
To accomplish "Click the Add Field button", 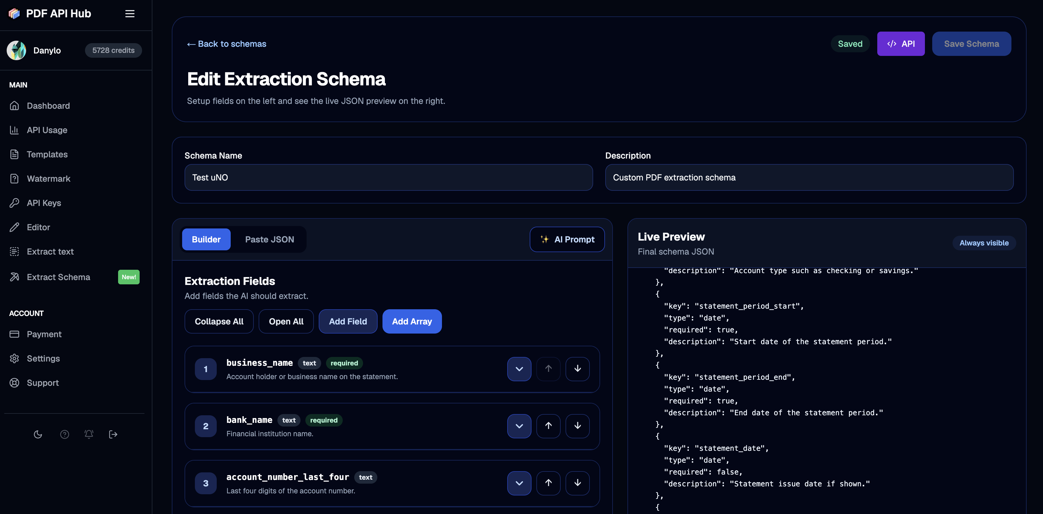I will pyautogui.click(x=348, y=321).
